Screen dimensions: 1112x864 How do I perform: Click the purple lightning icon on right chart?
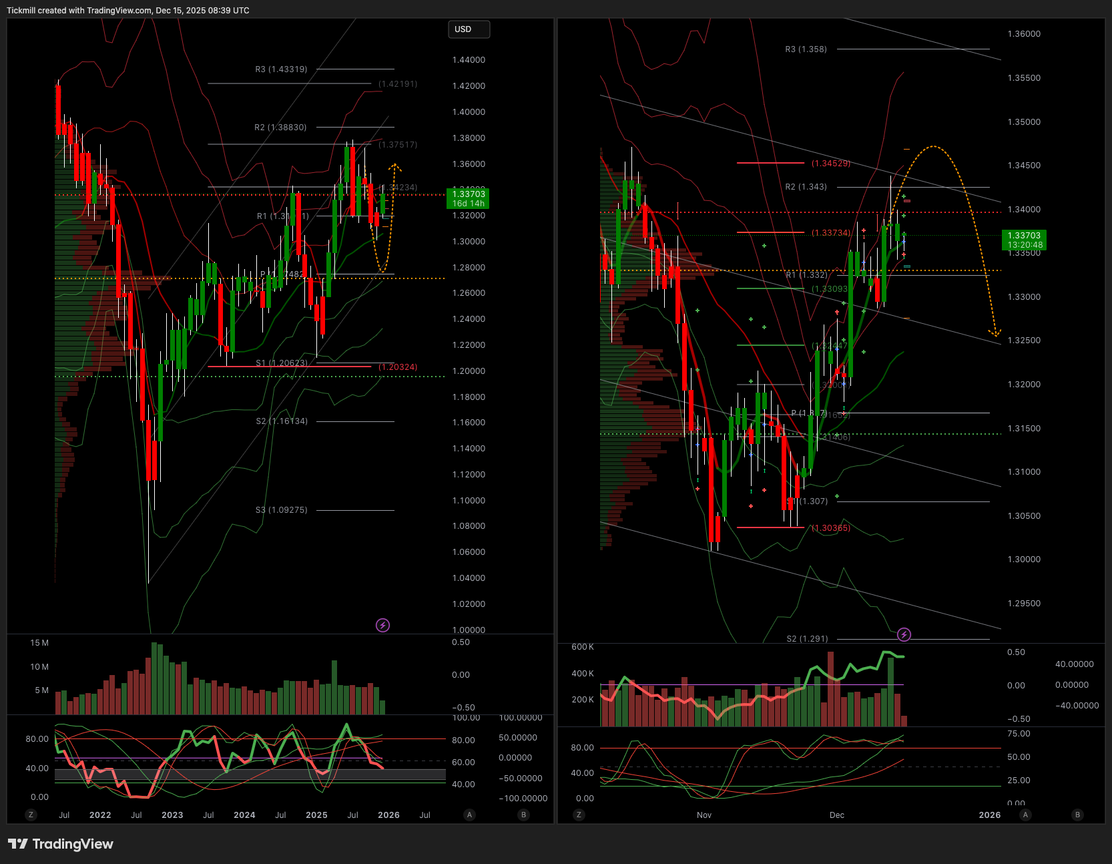point(904,634)
